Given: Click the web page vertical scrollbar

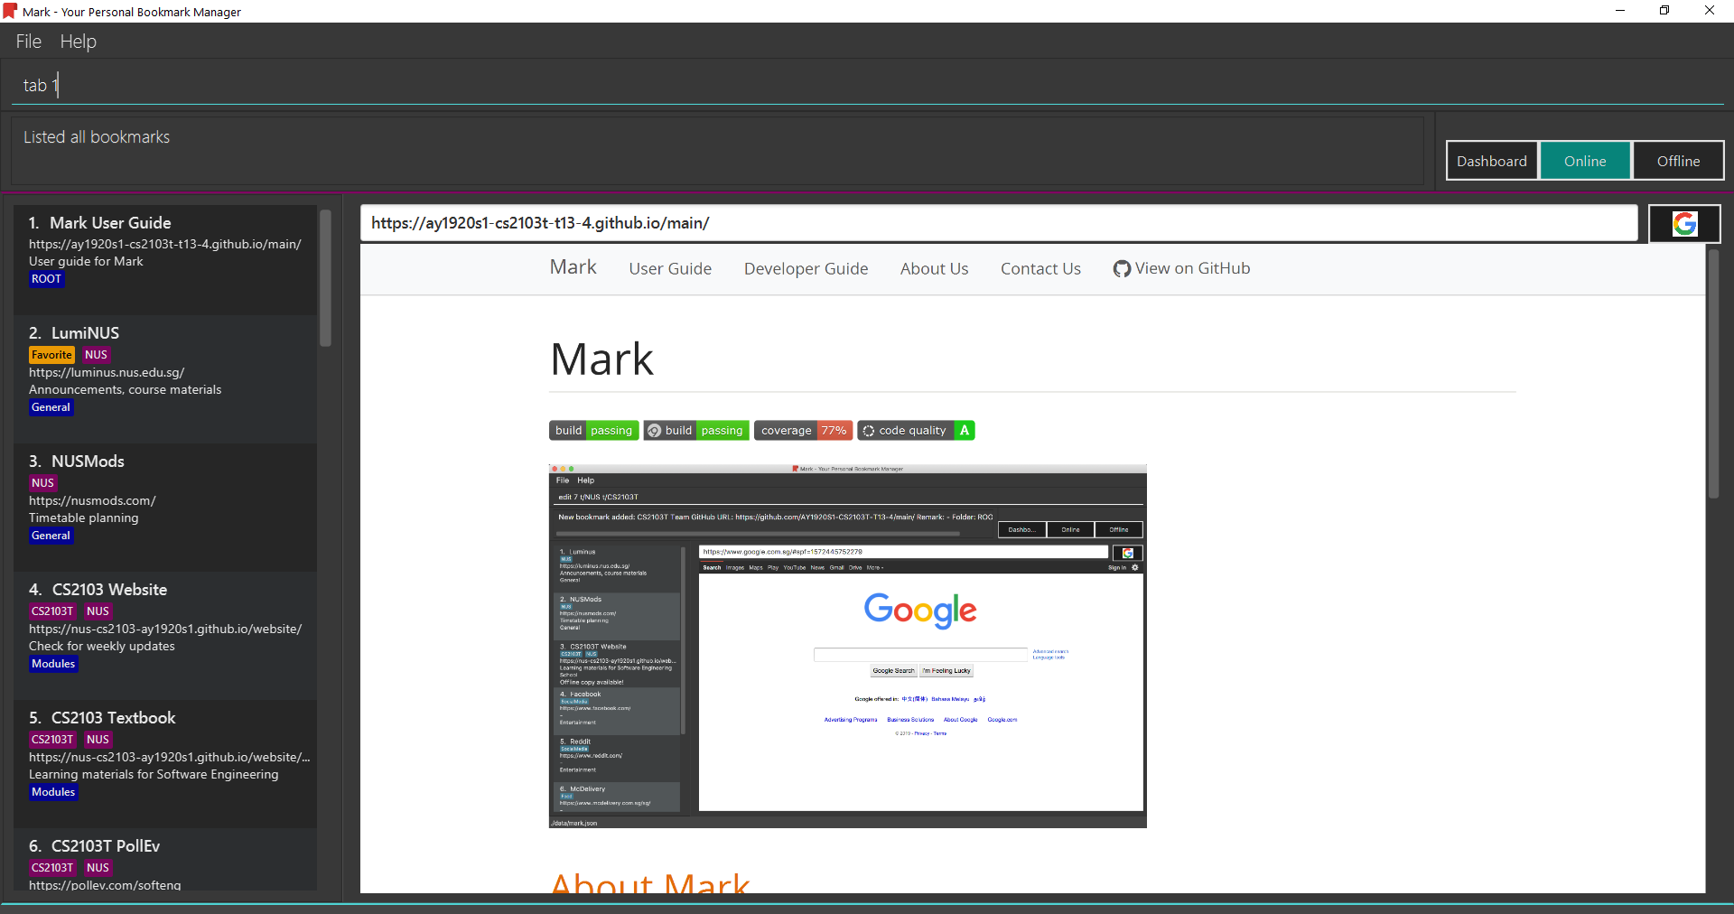Looking at the screenshot, I should coord(1713,374).
